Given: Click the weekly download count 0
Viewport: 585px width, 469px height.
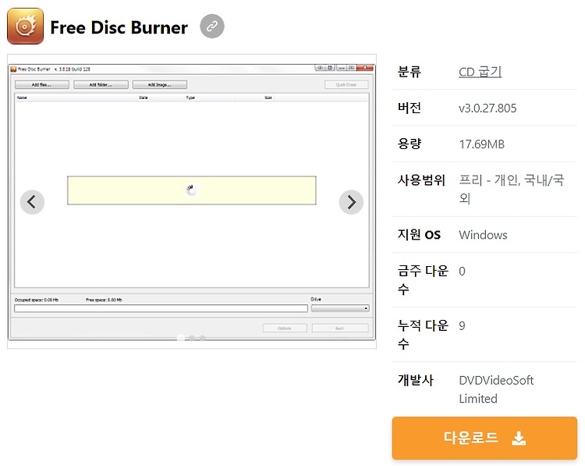Looking at the screenshot, I should (x=462, y=271).
